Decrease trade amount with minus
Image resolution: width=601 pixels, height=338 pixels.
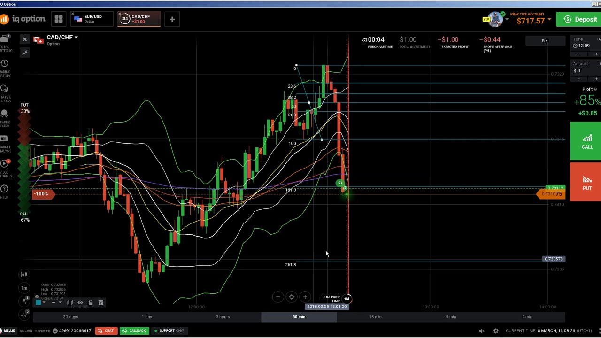(x=578, y=78)
